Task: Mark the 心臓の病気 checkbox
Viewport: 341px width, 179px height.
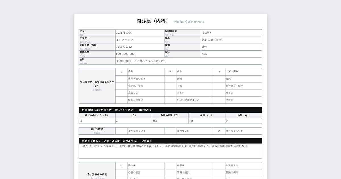Action: coord(121,173)
